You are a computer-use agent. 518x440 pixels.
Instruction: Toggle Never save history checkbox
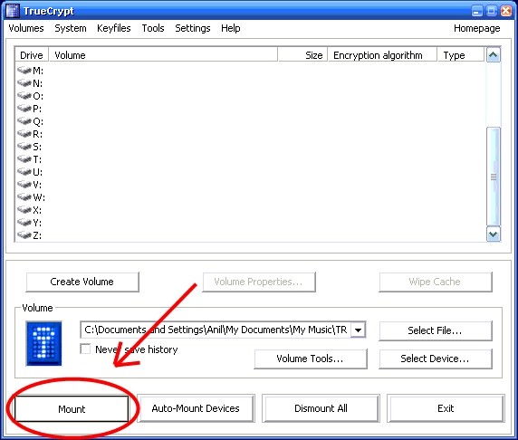pyautogui.click(x=85, y=349)
